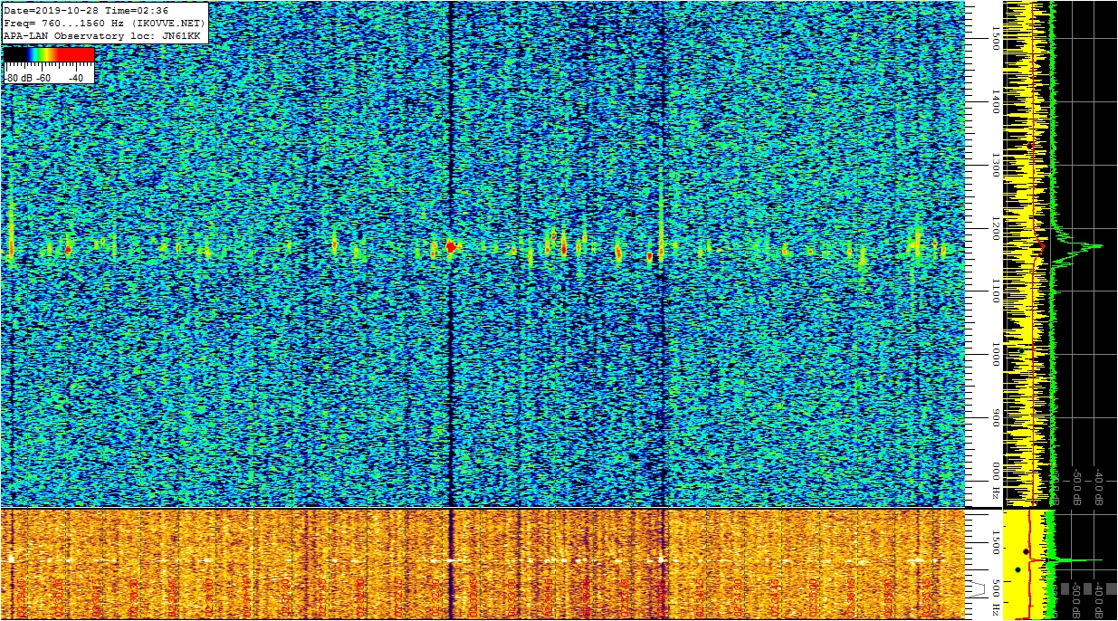Click the -80 dB color scale label
This screenshot has height=621, width=1118.
(19, 77)
